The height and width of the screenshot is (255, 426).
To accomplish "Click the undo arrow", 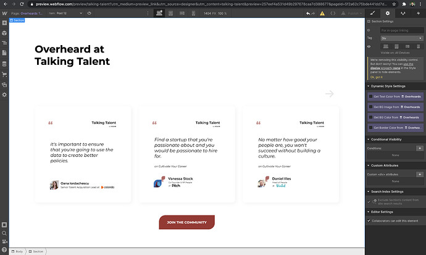I will pos(308,14).
